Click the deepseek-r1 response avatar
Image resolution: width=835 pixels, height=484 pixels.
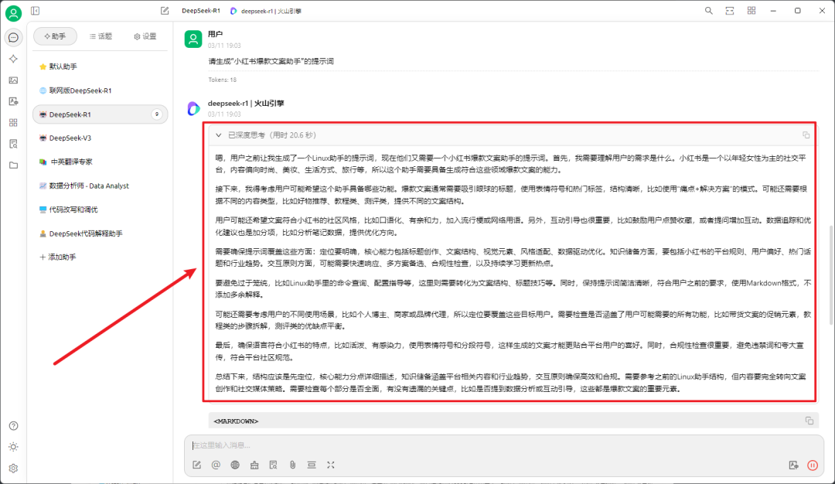pos(193,108)
